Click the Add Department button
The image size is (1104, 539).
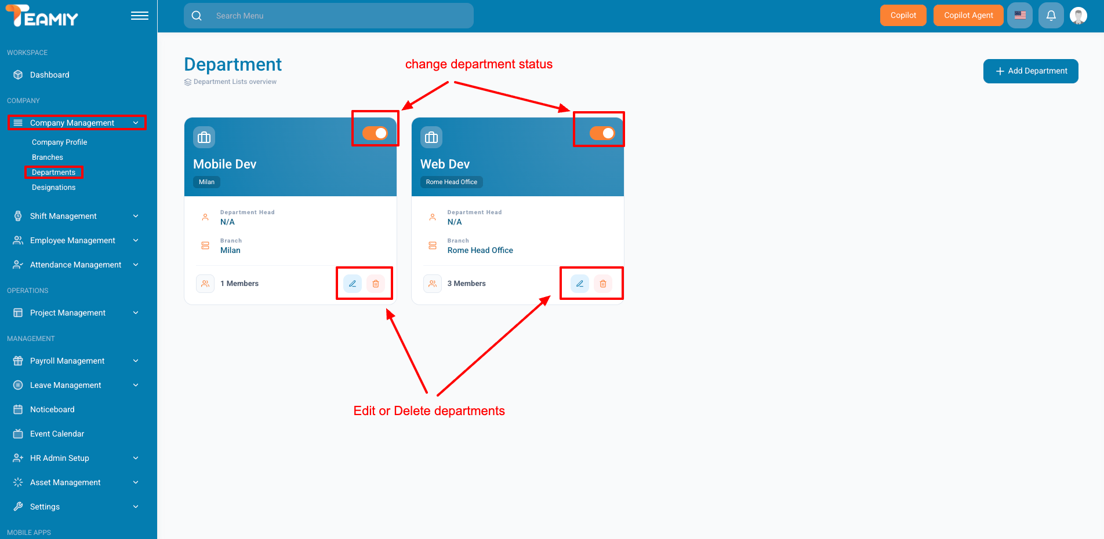click(x=1030, y=71)
